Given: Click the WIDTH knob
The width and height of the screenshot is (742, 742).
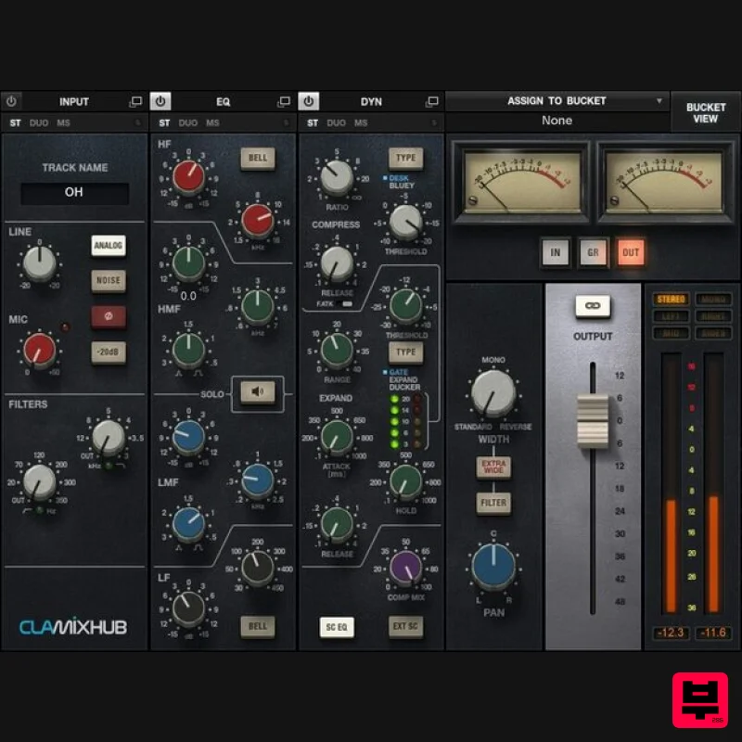Looking at the screenshot, I should [x=493, y=392].
